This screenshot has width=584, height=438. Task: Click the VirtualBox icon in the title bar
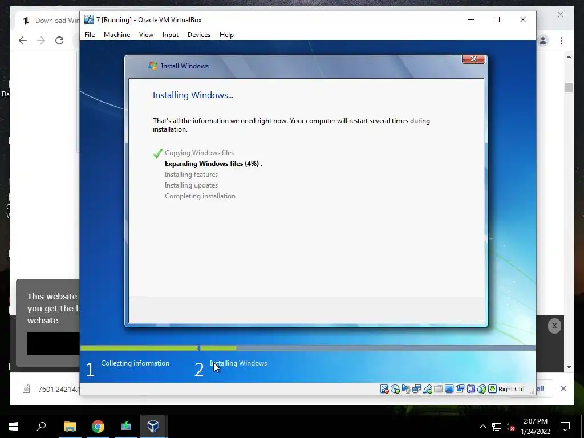pyautogui.click(x=88, y=20)
